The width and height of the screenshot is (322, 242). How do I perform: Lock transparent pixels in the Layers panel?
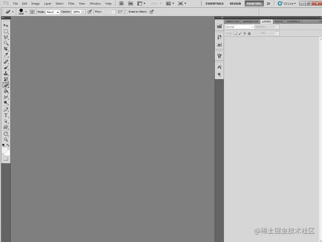[235, 33]
